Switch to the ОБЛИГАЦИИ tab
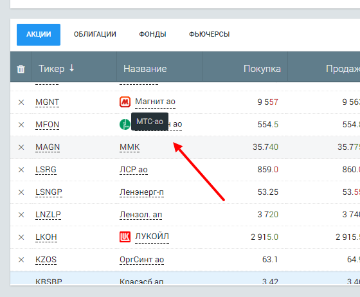Image resolution: width=360 pixels, height=297 pixels. click(x=95, y=35)
